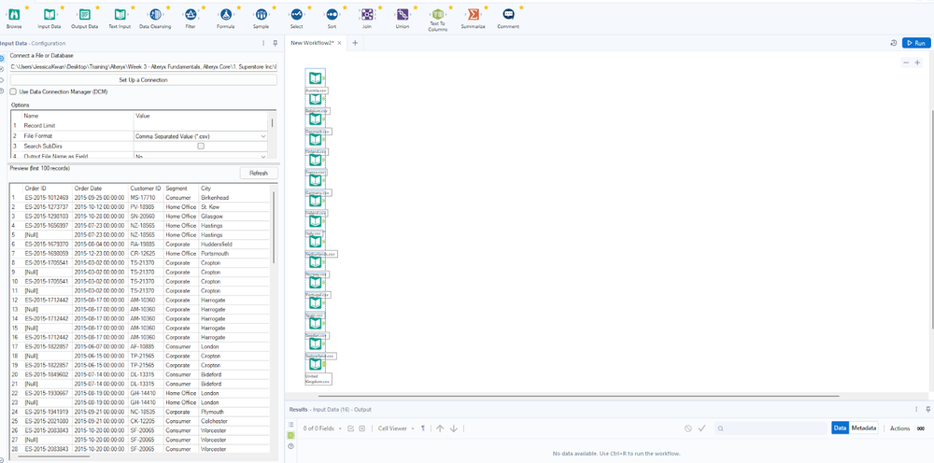Pin the Results panel
This screenshot has height=463, width=934.
(x=927, y=410)
